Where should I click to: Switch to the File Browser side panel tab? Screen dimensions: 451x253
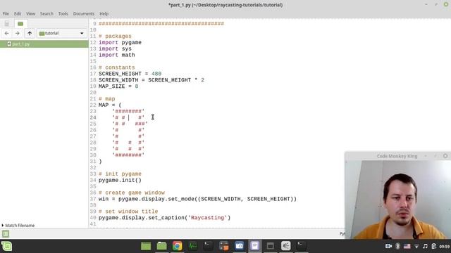[20, 23]
